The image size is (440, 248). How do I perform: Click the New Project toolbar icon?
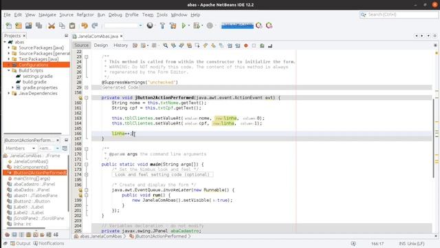coord(19,25)
